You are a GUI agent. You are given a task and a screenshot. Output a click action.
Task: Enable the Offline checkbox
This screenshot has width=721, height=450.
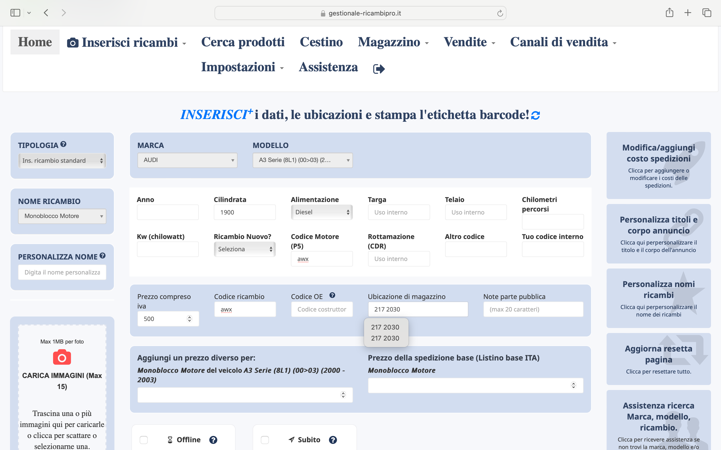144,440
